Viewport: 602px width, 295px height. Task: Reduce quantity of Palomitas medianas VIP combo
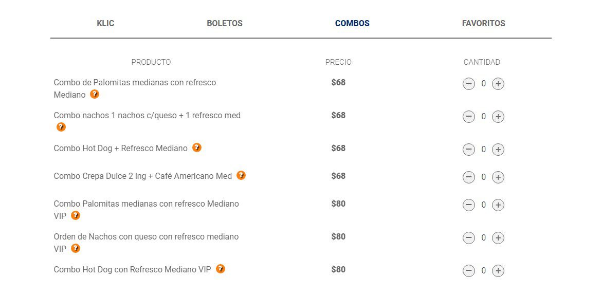click(469, 205)
